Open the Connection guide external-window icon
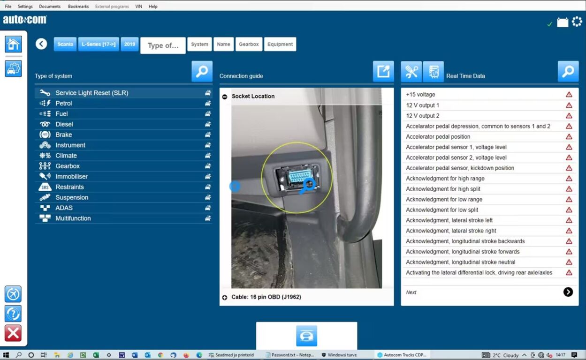Screen dimensions: 586x360 coord(383,71)
